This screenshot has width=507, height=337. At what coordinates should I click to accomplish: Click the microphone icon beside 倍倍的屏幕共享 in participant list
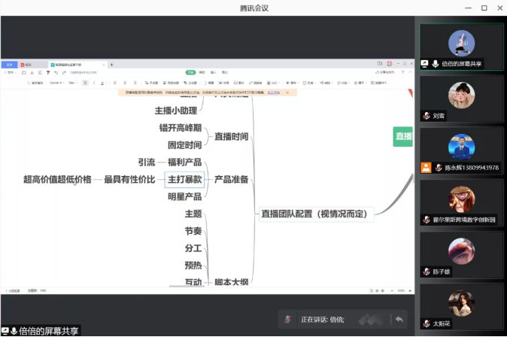coord(436,64)
